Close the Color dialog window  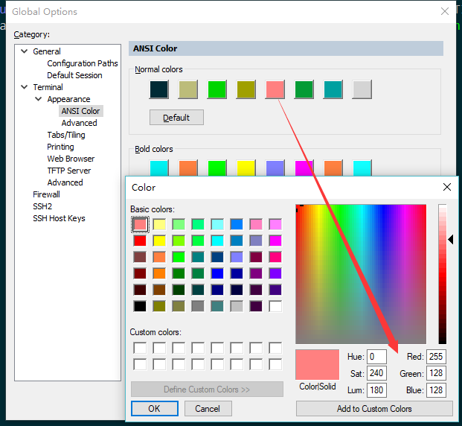447,187
